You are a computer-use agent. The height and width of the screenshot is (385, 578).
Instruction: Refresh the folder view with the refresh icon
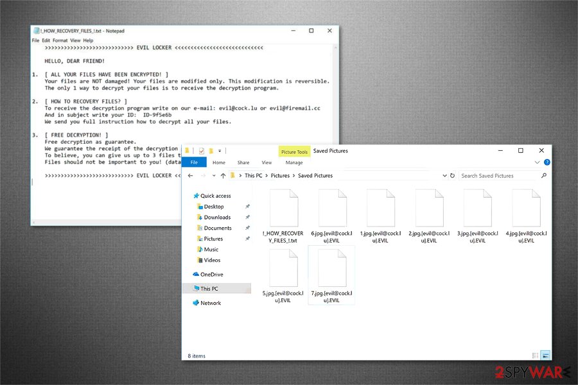tap(451, 175)
